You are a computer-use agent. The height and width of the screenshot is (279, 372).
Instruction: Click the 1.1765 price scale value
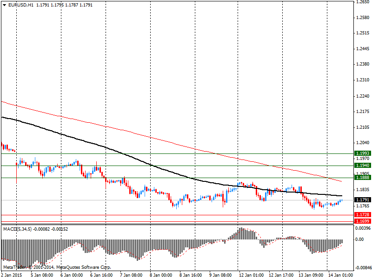pos(363,206)
